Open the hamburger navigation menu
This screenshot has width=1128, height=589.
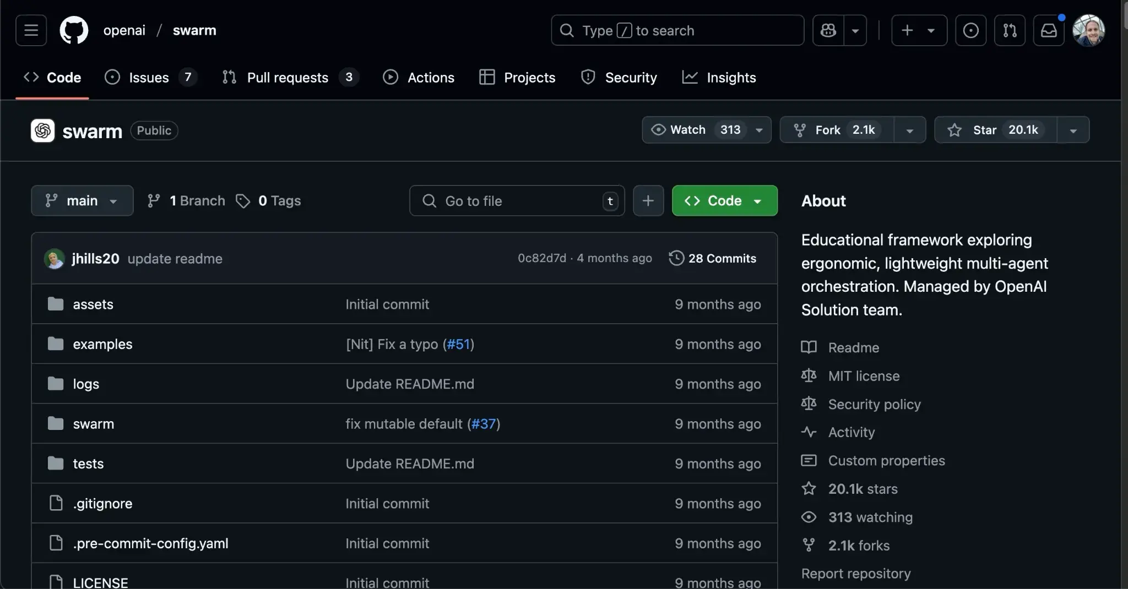pos(31,30)
